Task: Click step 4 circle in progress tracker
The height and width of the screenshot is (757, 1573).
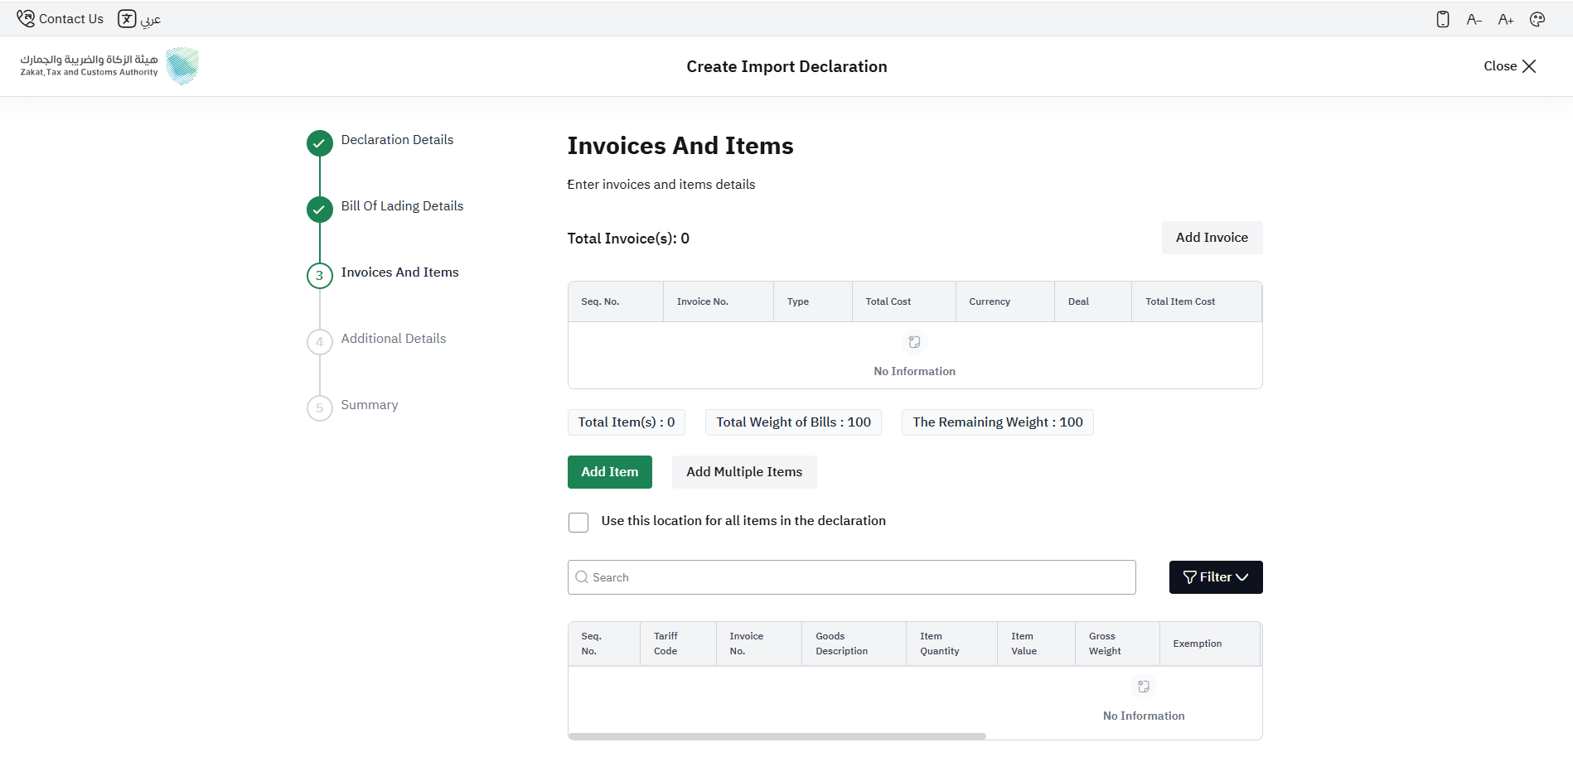Action: tap(320, 342)
